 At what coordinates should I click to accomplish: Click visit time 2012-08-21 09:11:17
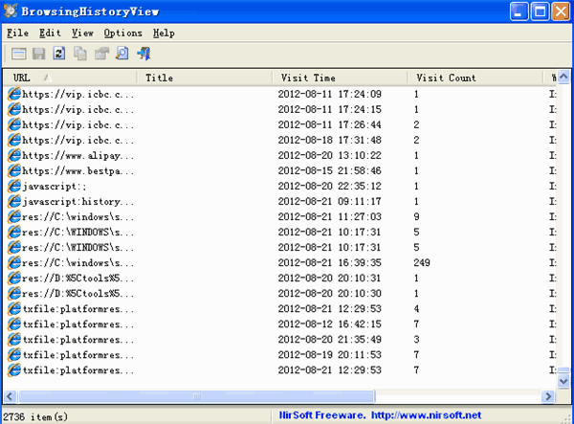pyautogui.click(x=329, y=201)
